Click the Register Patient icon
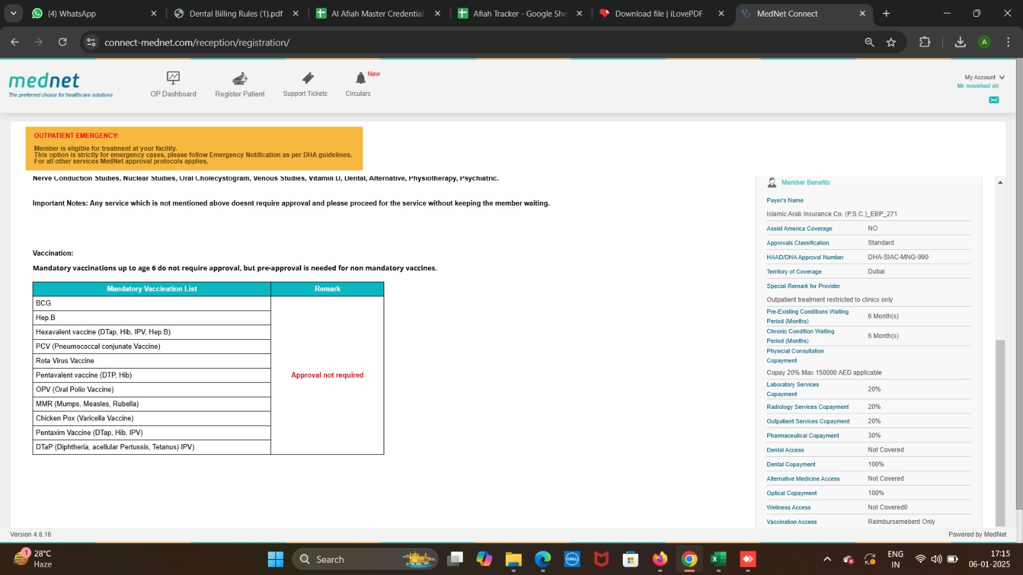The width and height of the screenshot is (1023, 575). [240, 79]
